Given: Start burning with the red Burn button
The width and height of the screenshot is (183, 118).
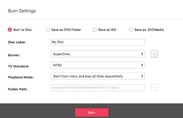Looking at the screenshot, I should point(92,113).
